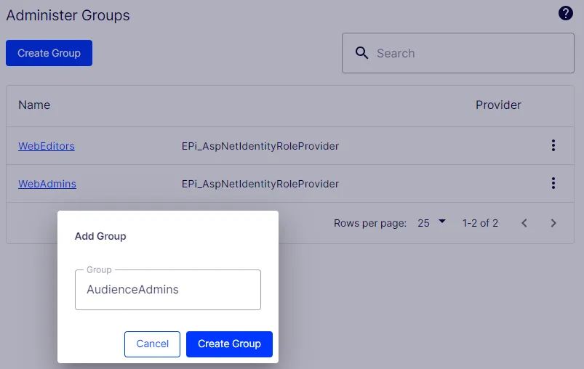Click the 1-2 of 2 pagination label
Image resolution: width=584 pixels, height=369 pixels.
coord(480,223)
